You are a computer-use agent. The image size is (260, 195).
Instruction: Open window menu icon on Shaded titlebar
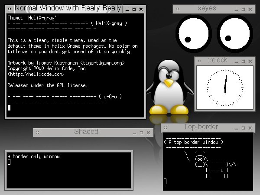(x=38, y=133)
